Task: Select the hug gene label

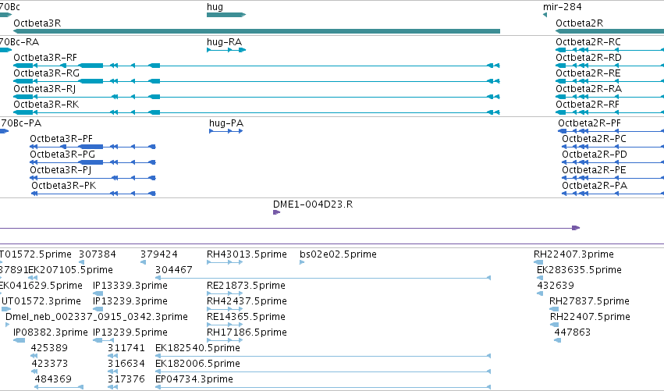Action: (215, 7)
